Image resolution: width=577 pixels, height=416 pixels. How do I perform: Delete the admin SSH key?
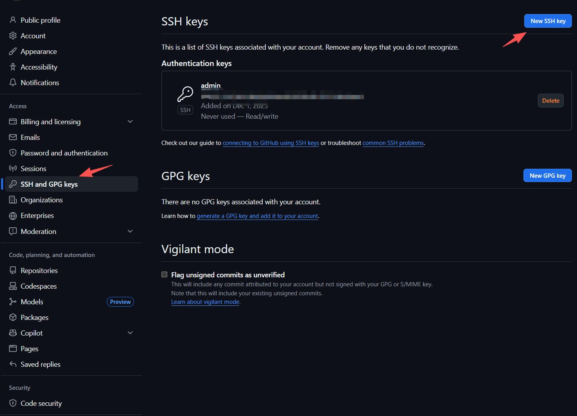point(550,100)
